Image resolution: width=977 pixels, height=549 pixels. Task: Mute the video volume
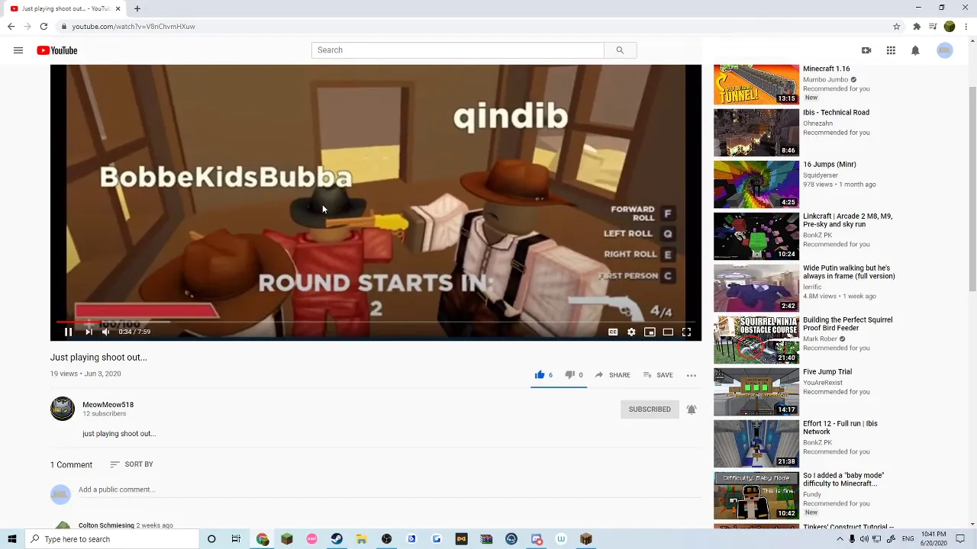point(106,332)
